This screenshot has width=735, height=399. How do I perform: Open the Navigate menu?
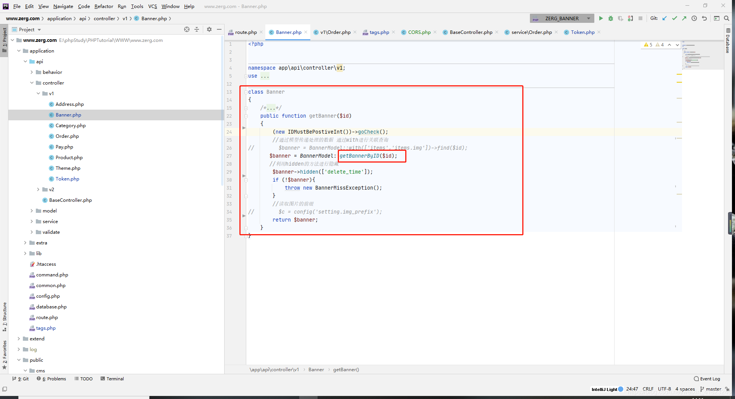(63, 6)
